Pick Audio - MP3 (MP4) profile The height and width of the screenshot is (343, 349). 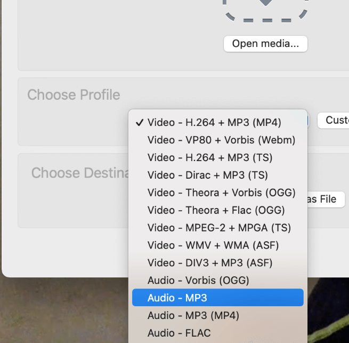tap(193, 315)
